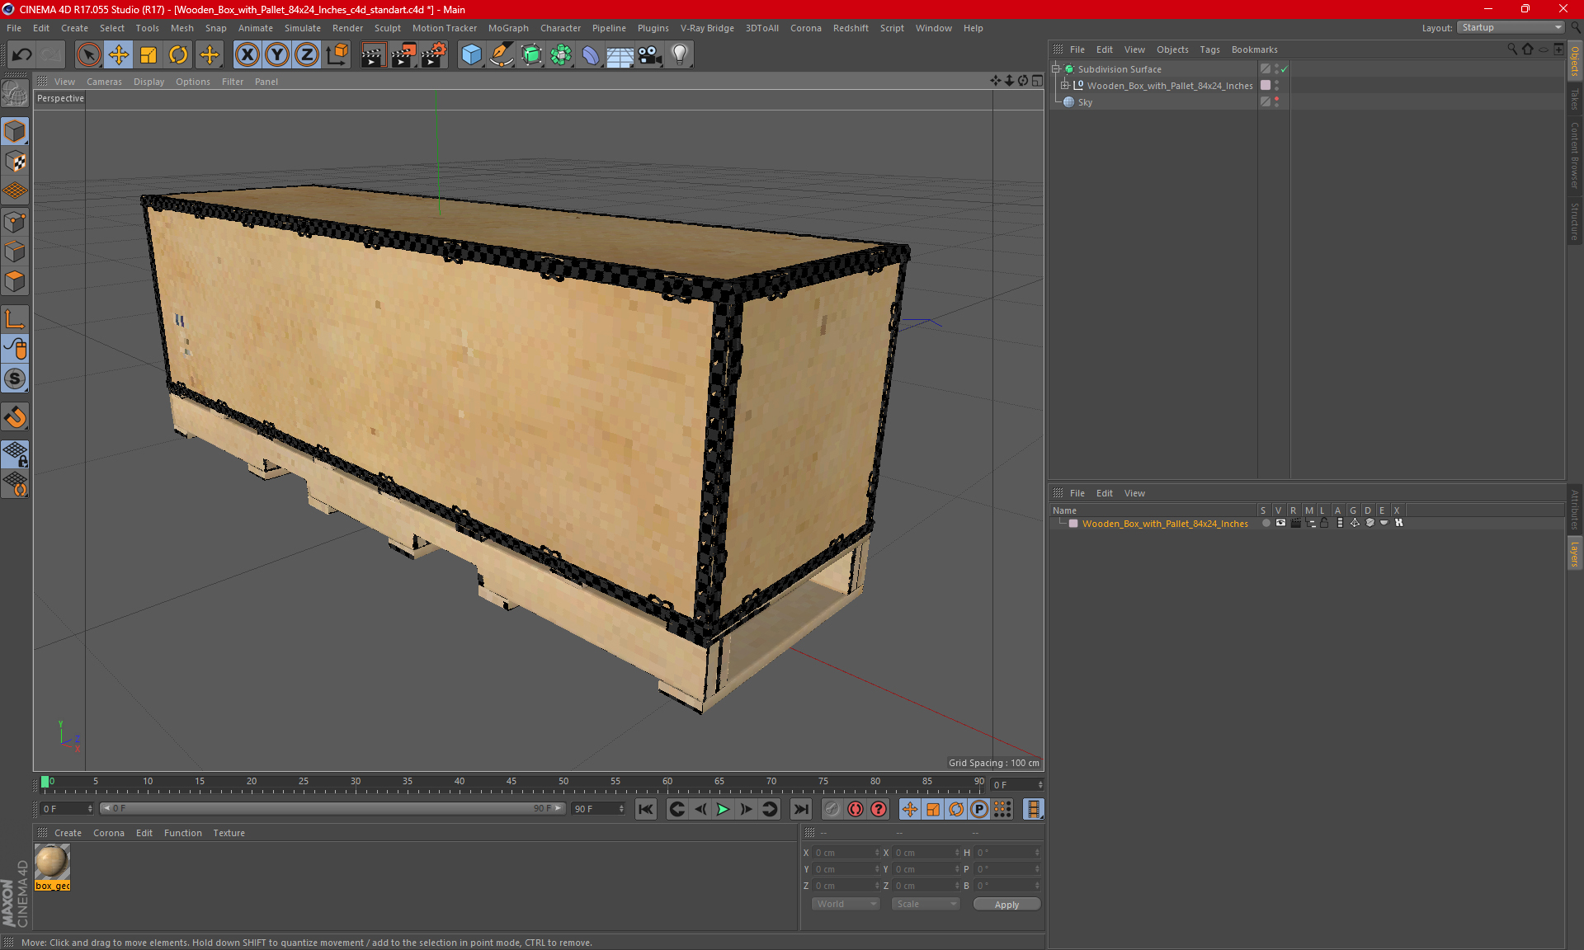The image size is (1584, 950).
Task: Switch to the Layers side tab
Action: click(1575, 554)
